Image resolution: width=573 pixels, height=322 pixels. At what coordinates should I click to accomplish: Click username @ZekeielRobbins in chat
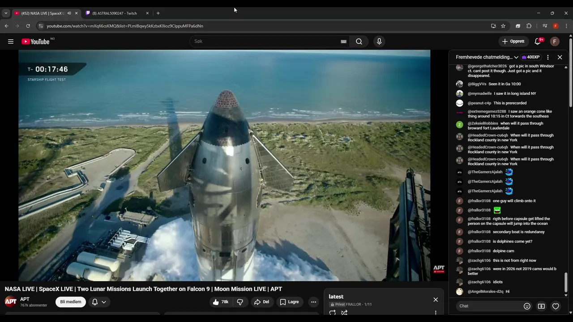click(483, 123)
